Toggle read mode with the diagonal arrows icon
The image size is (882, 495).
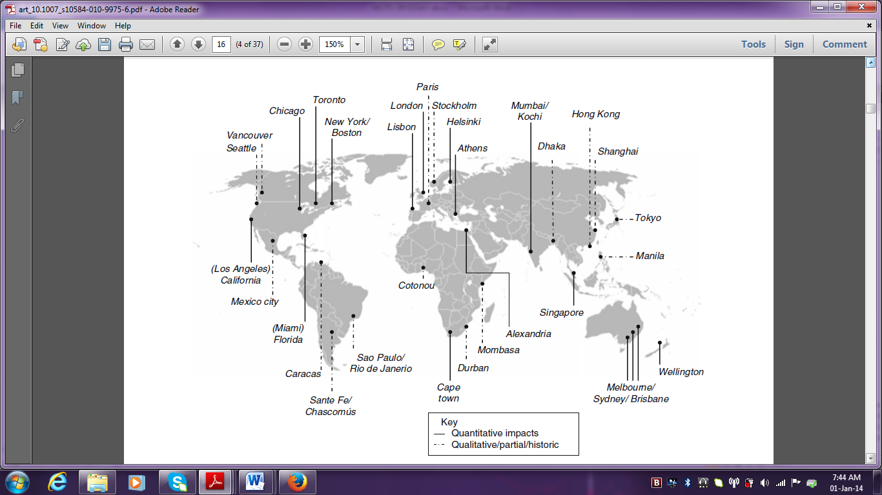pyautogui.click(x=490, y=44)
